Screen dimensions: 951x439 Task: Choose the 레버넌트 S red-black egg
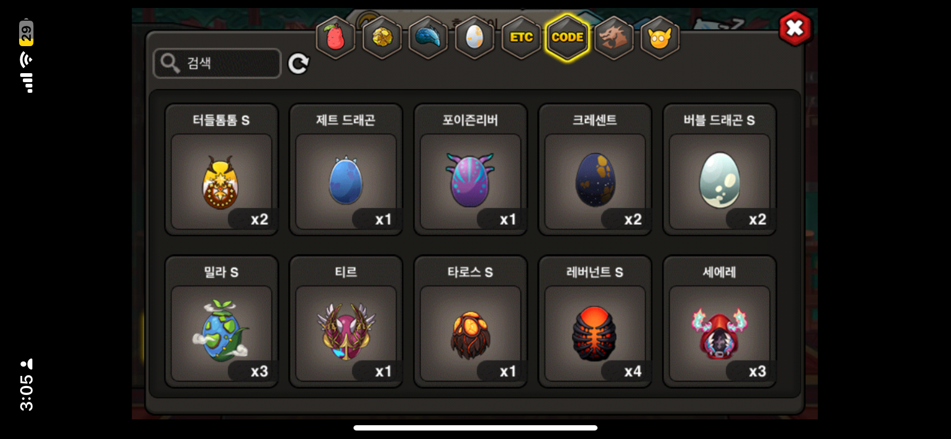(x=595, y=322)
